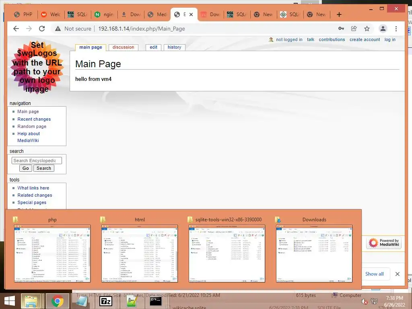
Task: Click the Not secure warning icon
Action: click(58, 29)
